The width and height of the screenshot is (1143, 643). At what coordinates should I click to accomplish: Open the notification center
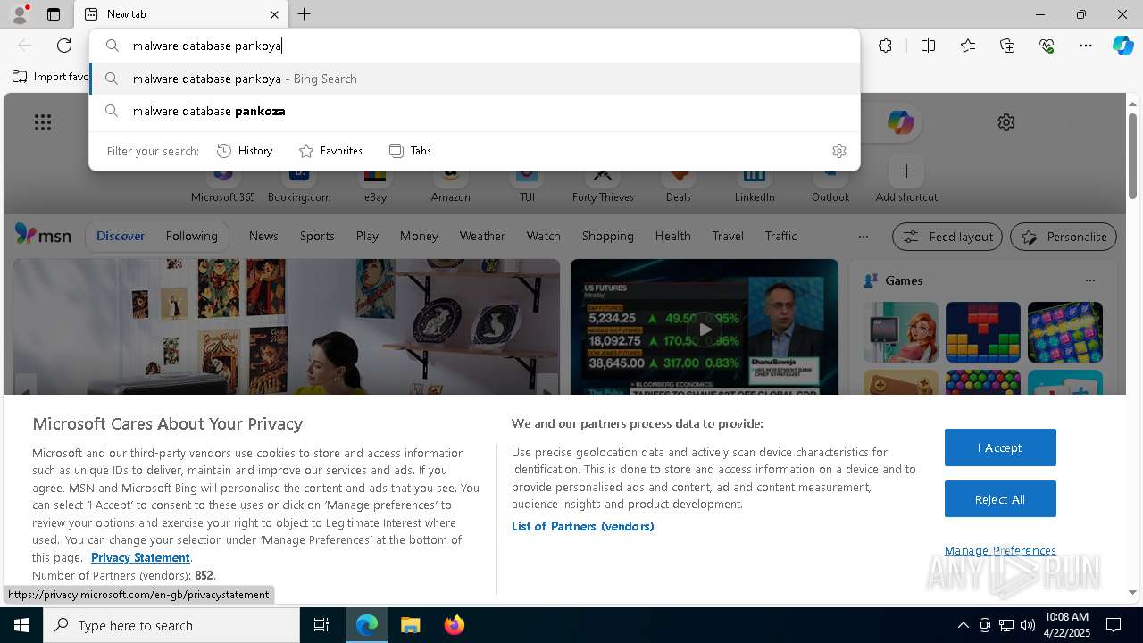click(x=1114, y=625)
